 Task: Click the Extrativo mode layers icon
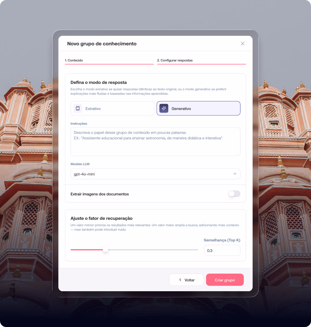click(78, 109)
